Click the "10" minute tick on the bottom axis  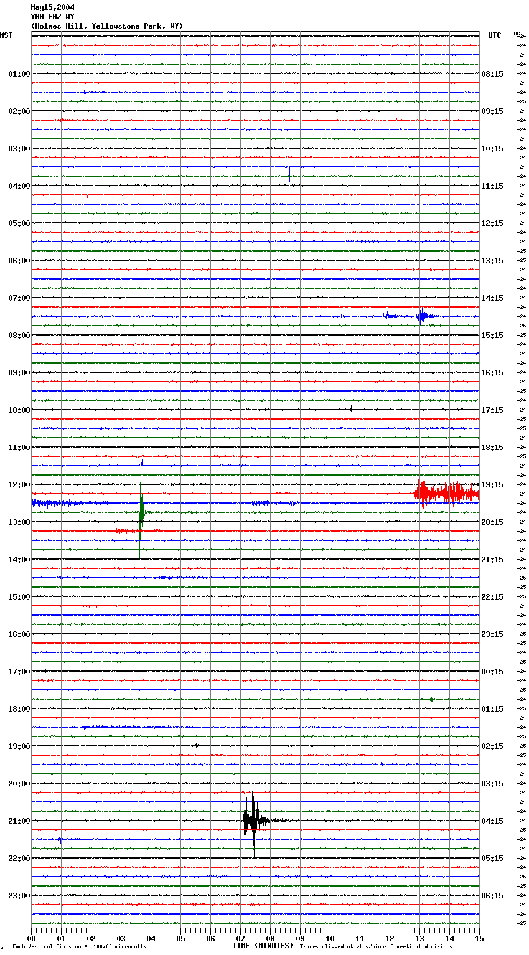point(330,938)
